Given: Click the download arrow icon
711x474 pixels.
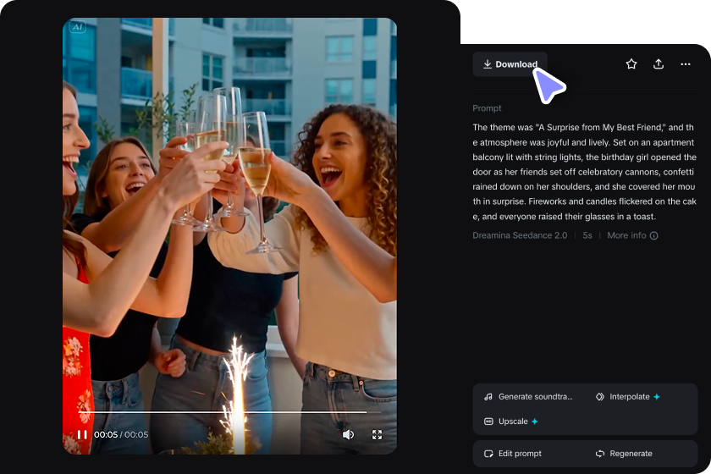Looking at the screenshot, I should [x=488, y=64].
